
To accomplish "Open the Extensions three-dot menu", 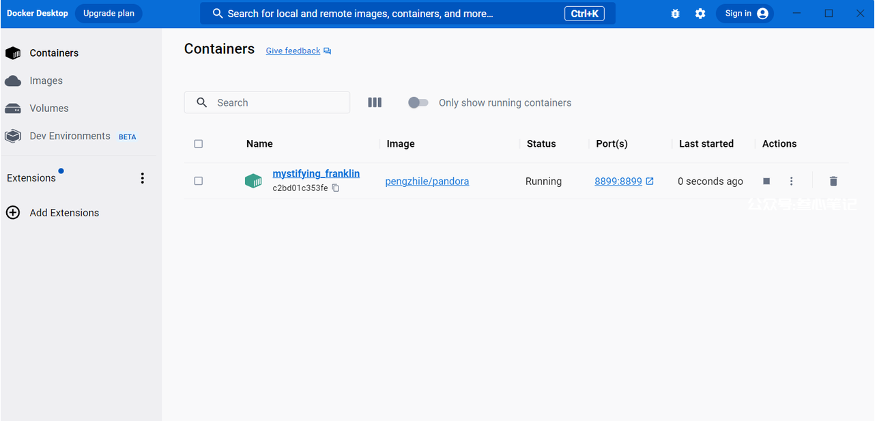I will coord(142,178).
